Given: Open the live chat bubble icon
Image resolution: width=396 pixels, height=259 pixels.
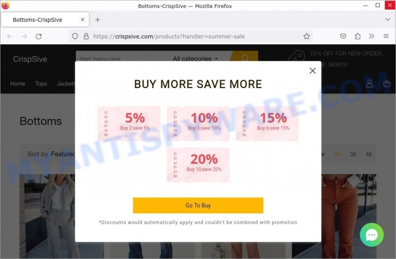Looking at the screenshot, I should (372, 235).
